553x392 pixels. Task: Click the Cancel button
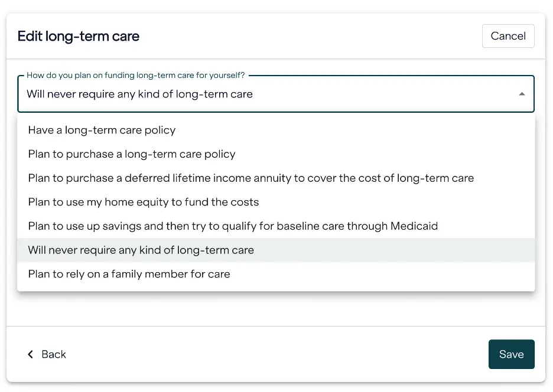point(508,36)
